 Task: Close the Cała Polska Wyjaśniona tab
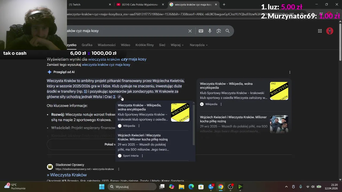click(x=163, y=5)
